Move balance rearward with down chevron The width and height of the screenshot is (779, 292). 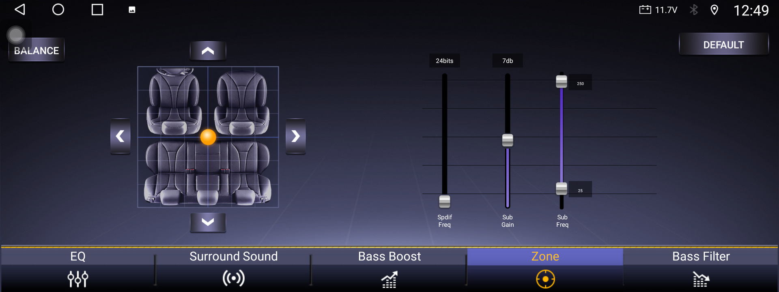tap(208, 222)
